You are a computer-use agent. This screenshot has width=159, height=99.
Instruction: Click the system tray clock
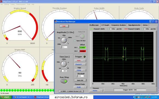click(x=154, y=97)
